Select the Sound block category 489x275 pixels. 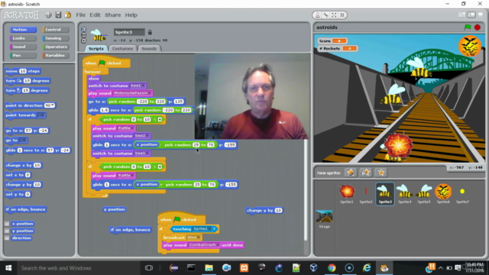[x=23, y=47]
